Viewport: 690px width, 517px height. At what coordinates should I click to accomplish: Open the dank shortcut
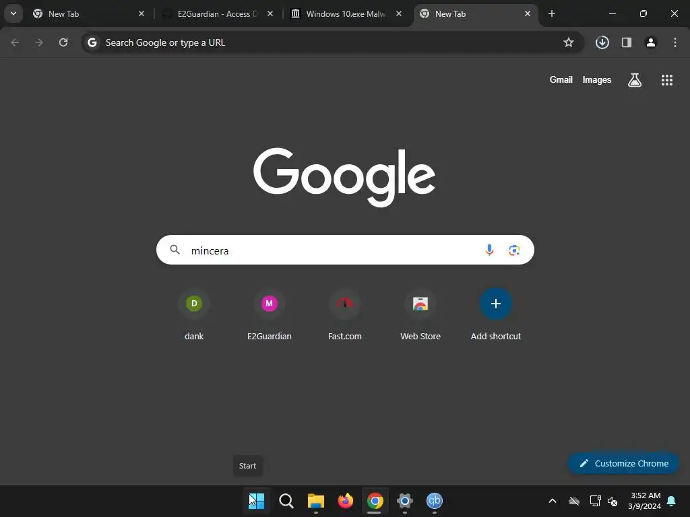[194, 315]
